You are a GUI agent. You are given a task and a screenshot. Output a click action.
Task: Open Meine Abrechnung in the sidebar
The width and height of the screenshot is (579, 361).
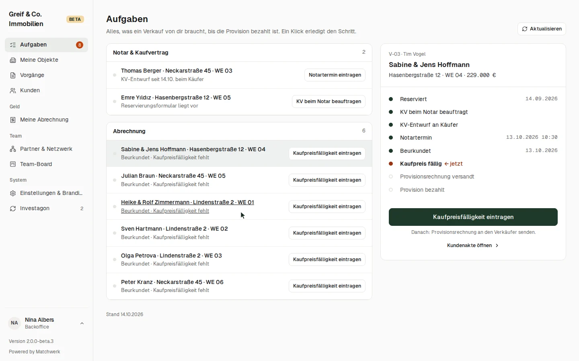[46, 120]
